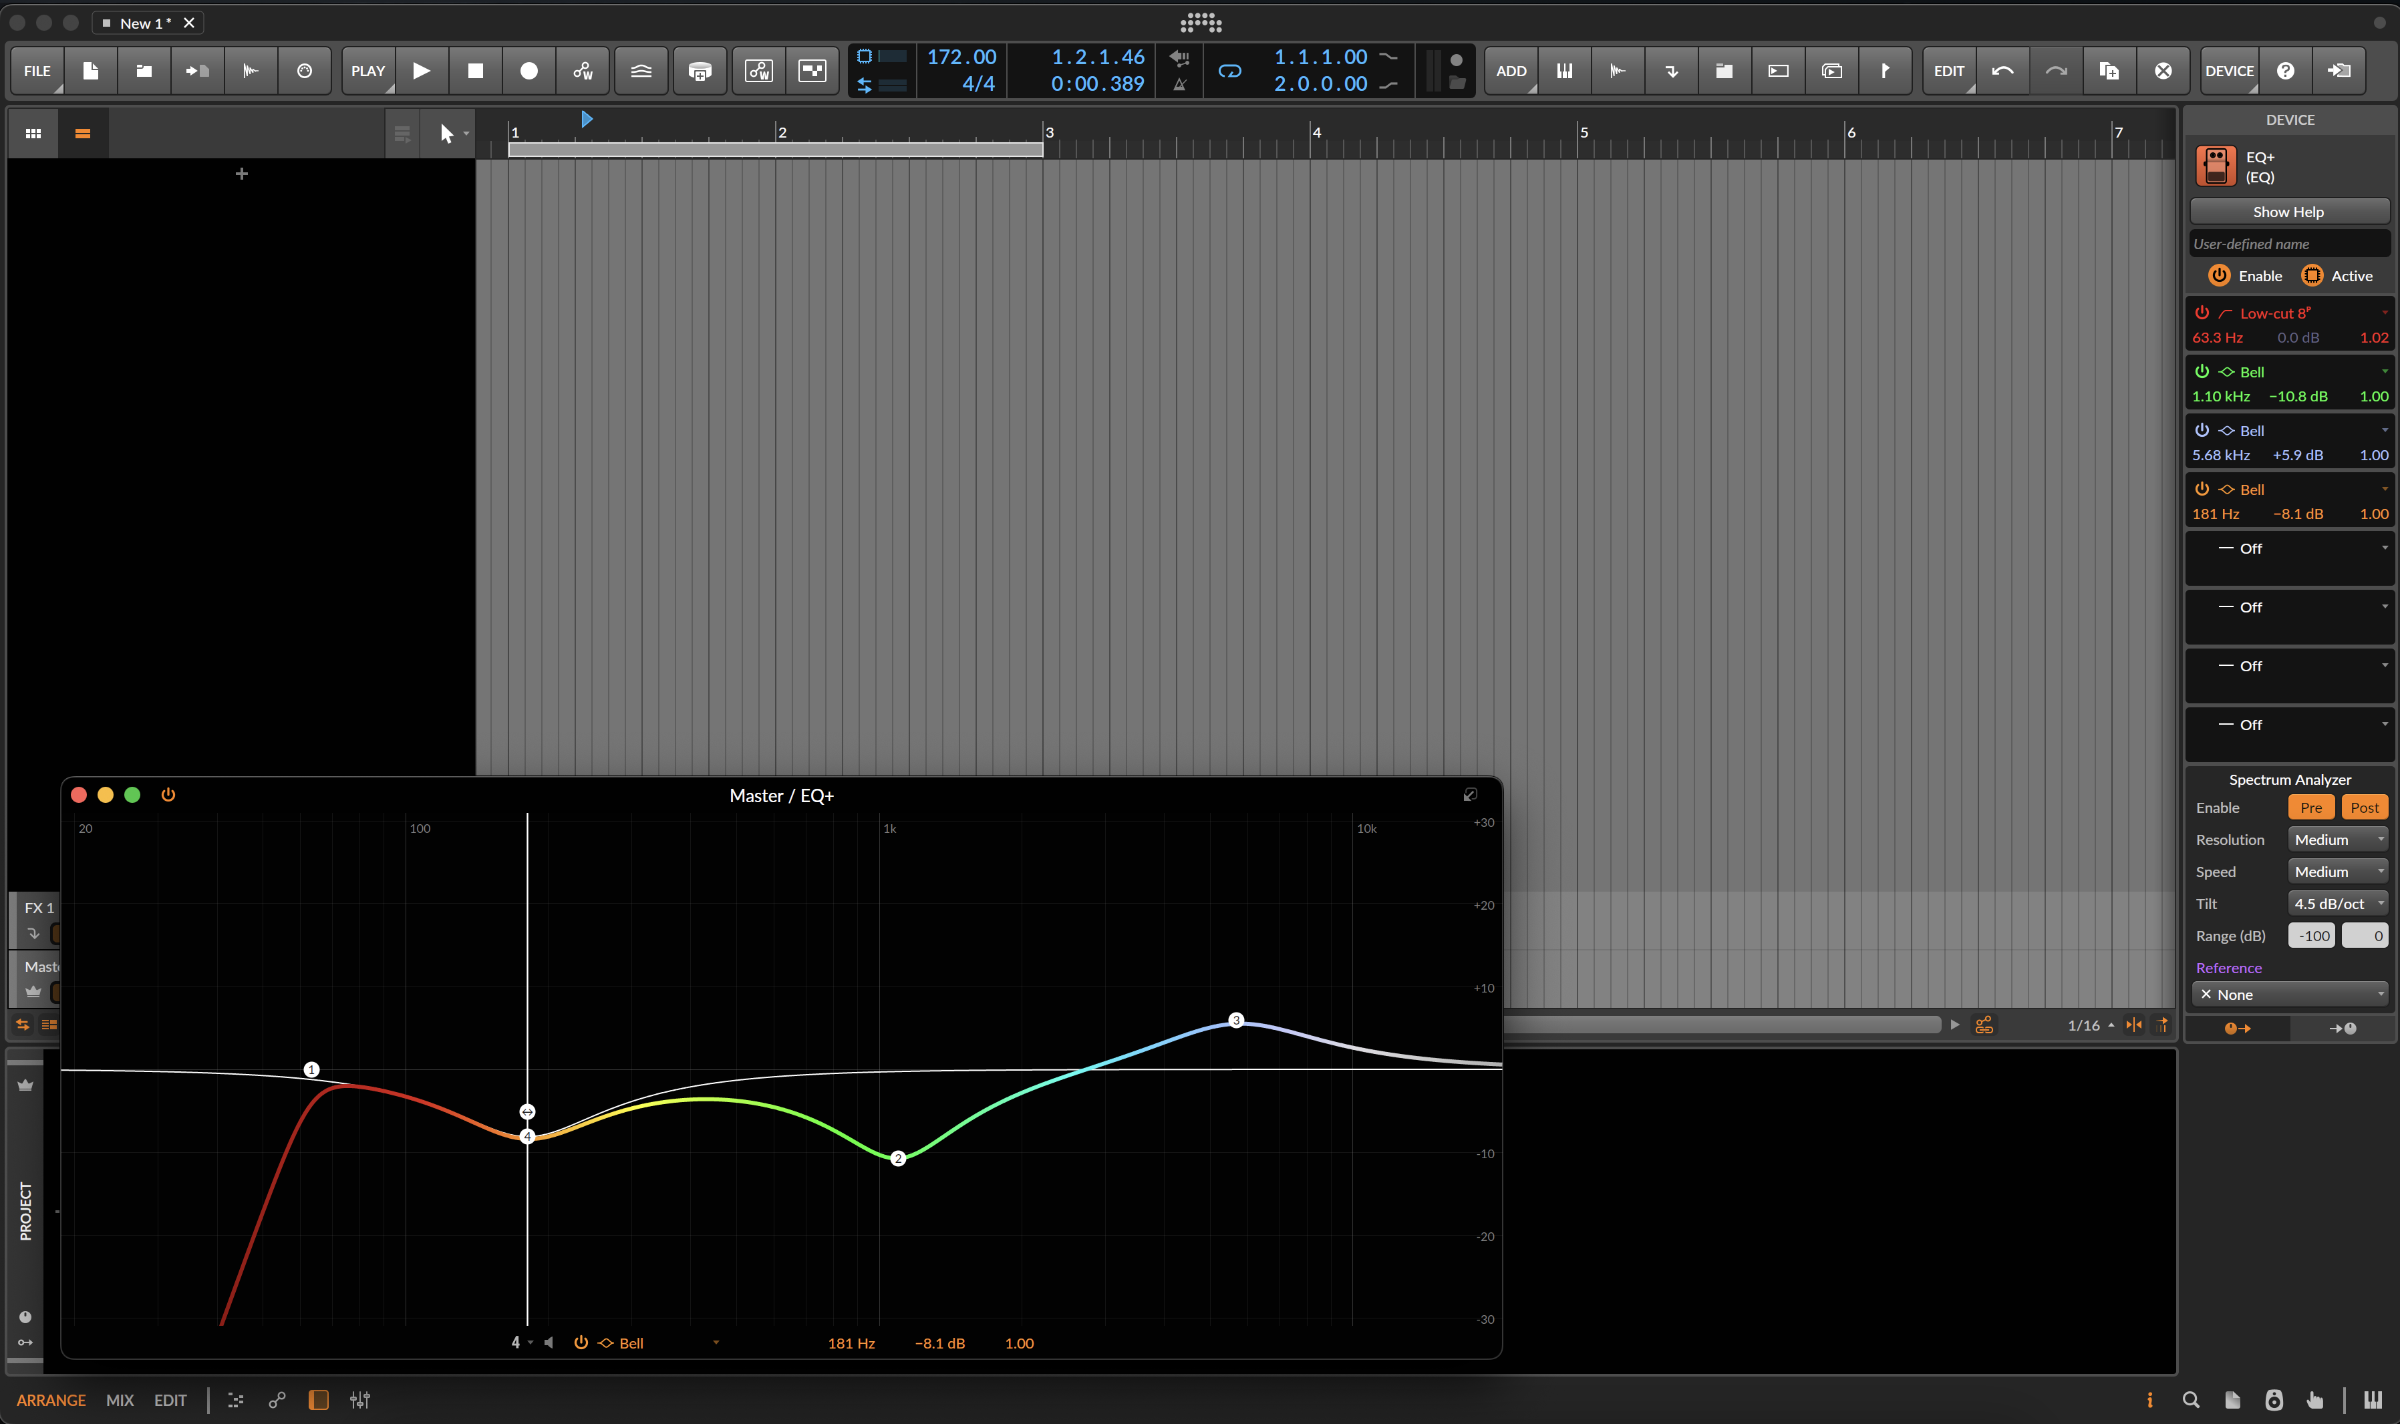Switch to the MIX view tab
Viewport: 2400px width, 1424px height.
(120, 1400)
